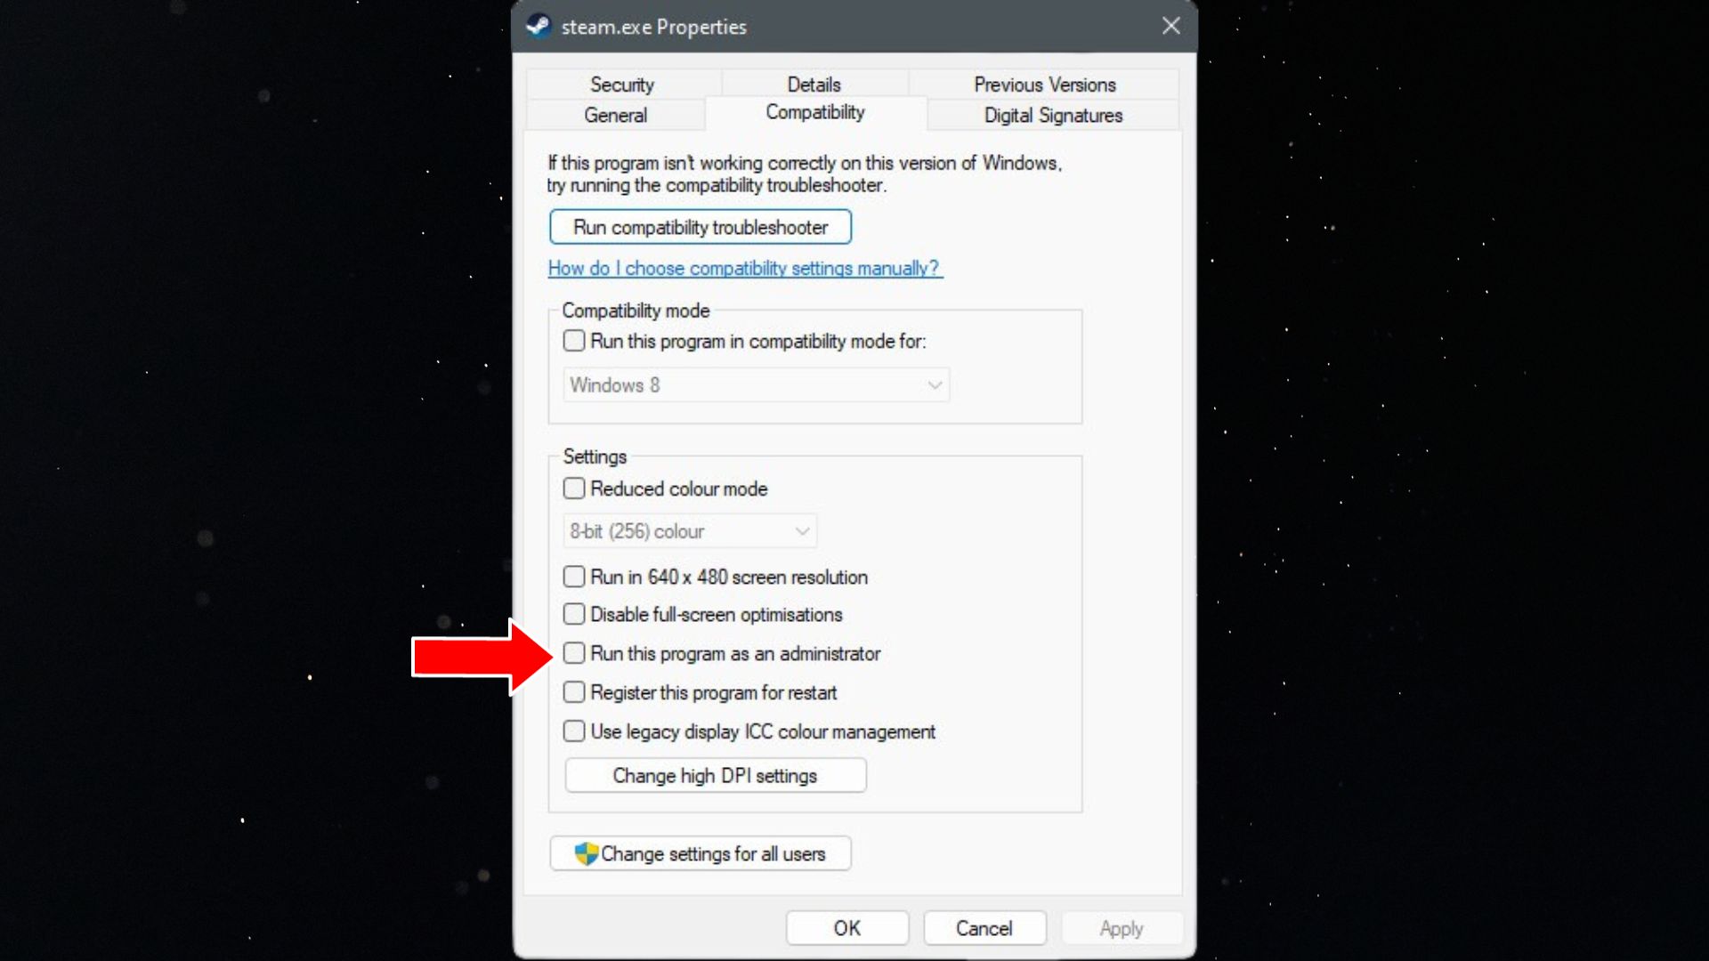This screenshot has width=1709, height=961.
Task: Close the steam.exe Properties dialog
Action: pyautogui.click(x=1171, y=26)
